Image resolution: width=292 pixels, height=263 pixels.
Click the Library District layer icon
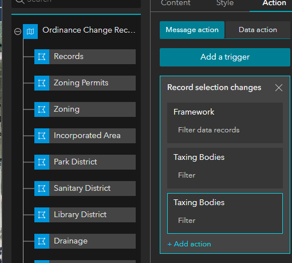point(42,215)
